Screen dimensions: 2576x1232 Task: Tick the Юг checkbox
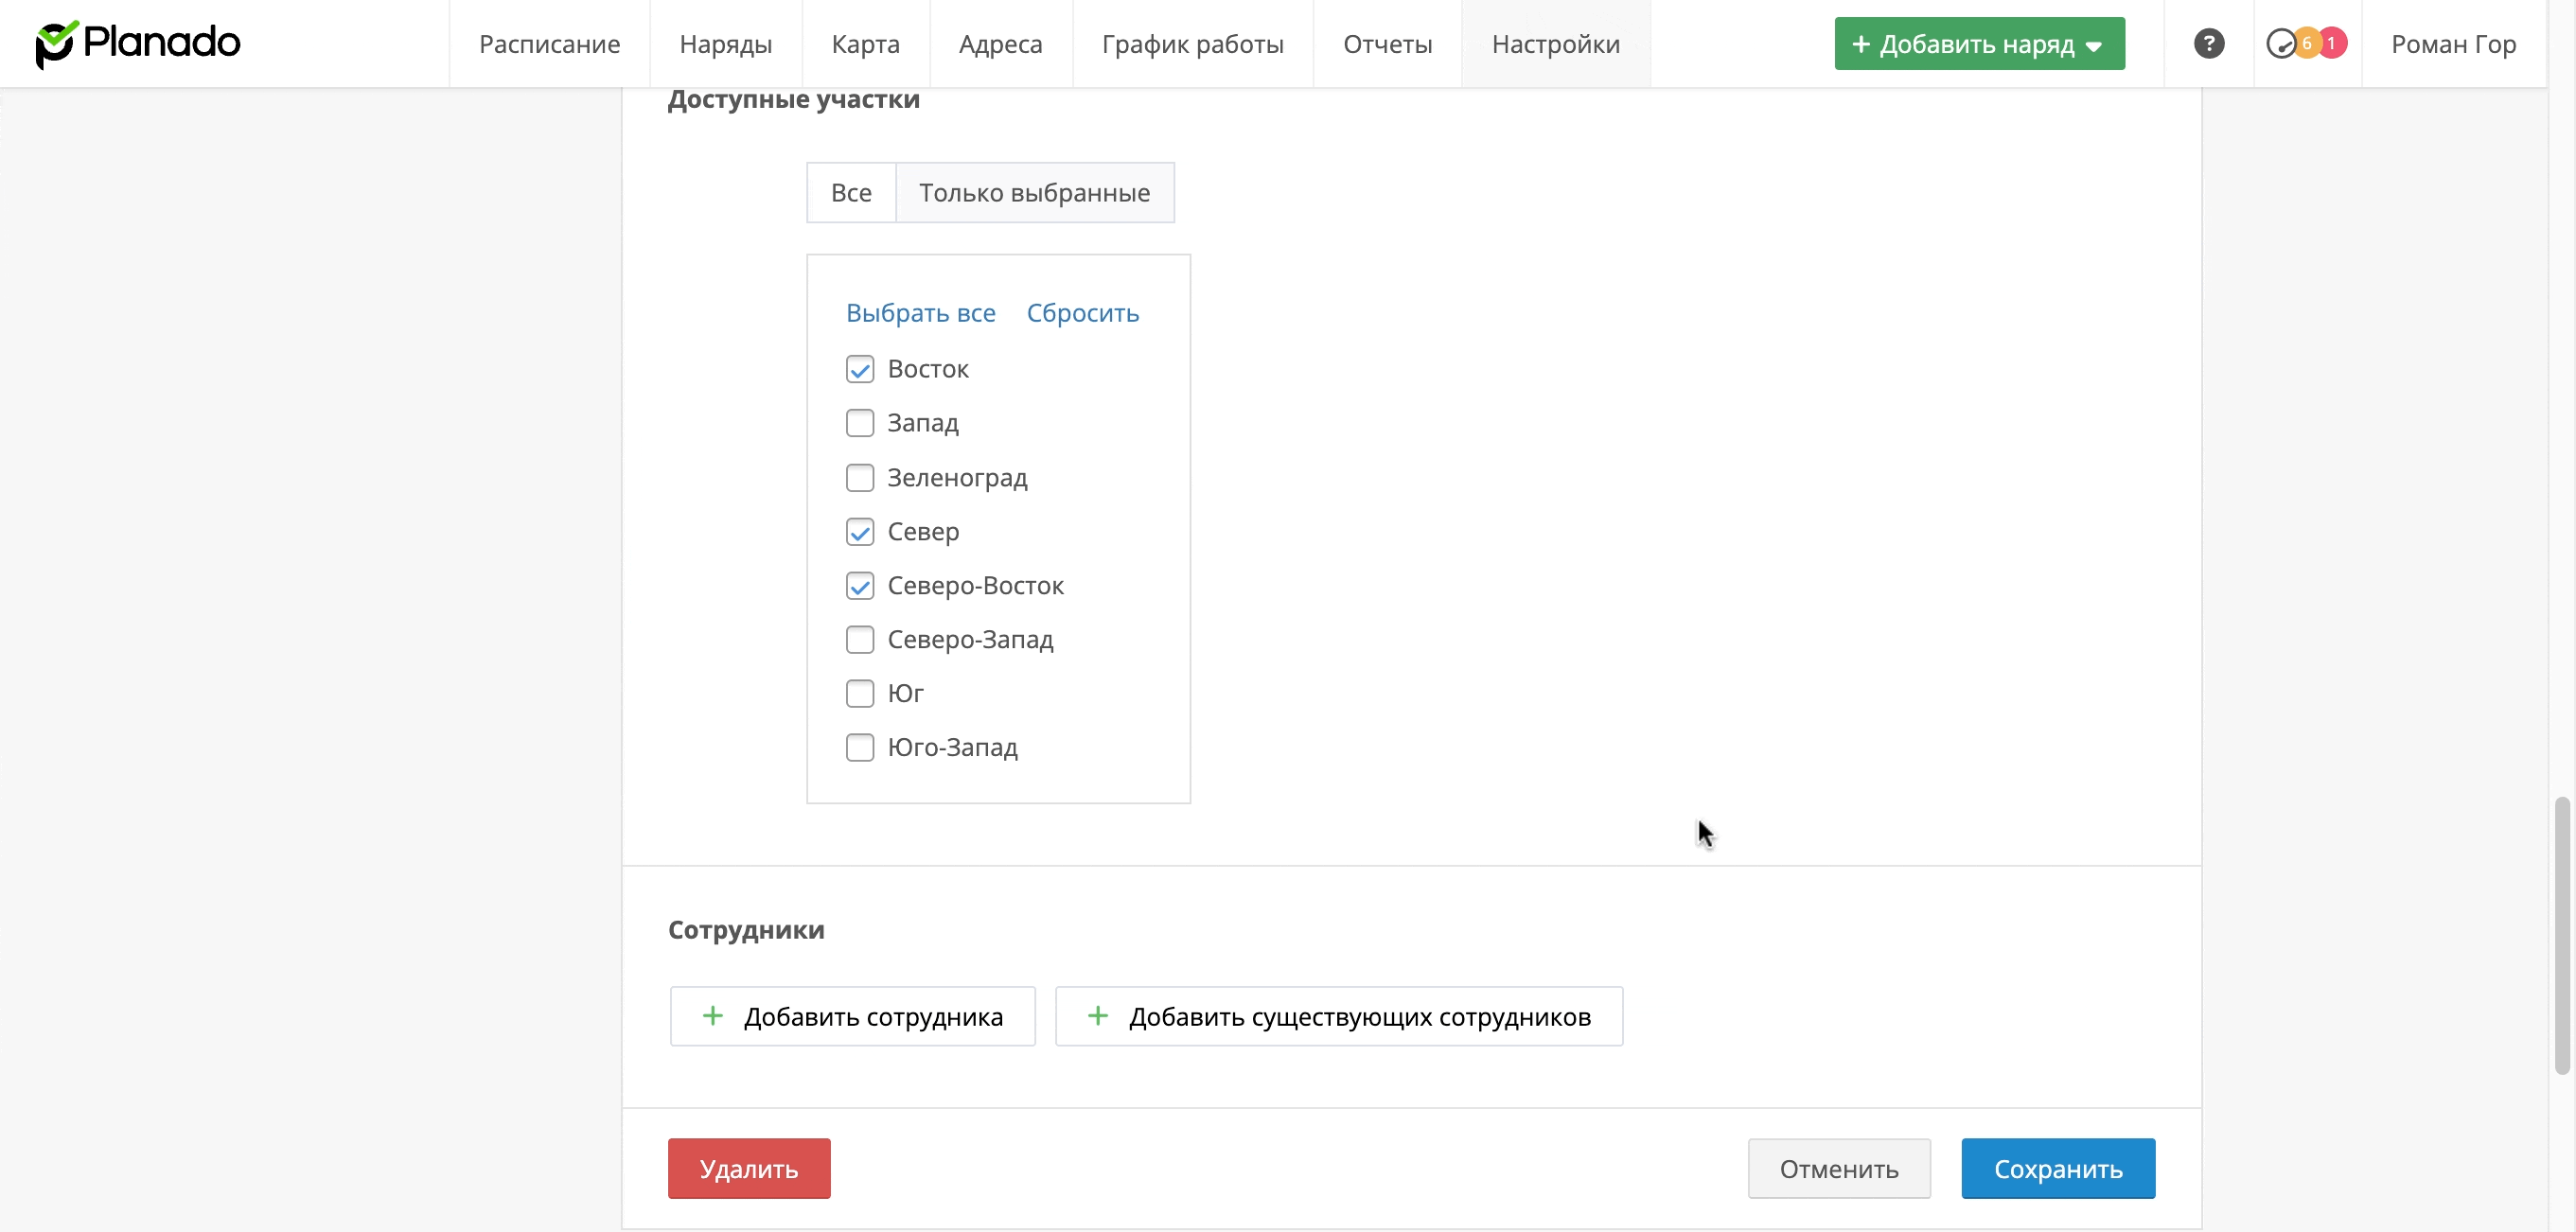(x=860, y=693)
